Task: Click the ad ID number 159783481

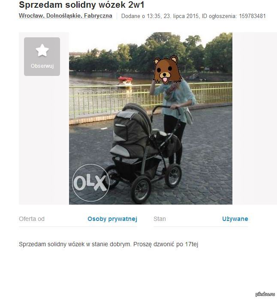Action: tap(252, 16)
